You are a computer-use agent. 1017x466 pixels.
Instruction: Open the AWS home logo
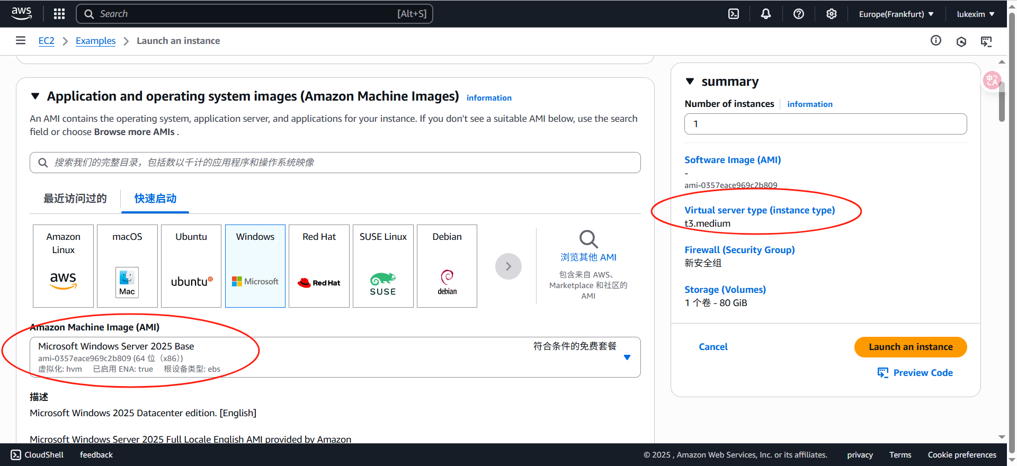tap(21, 14)
